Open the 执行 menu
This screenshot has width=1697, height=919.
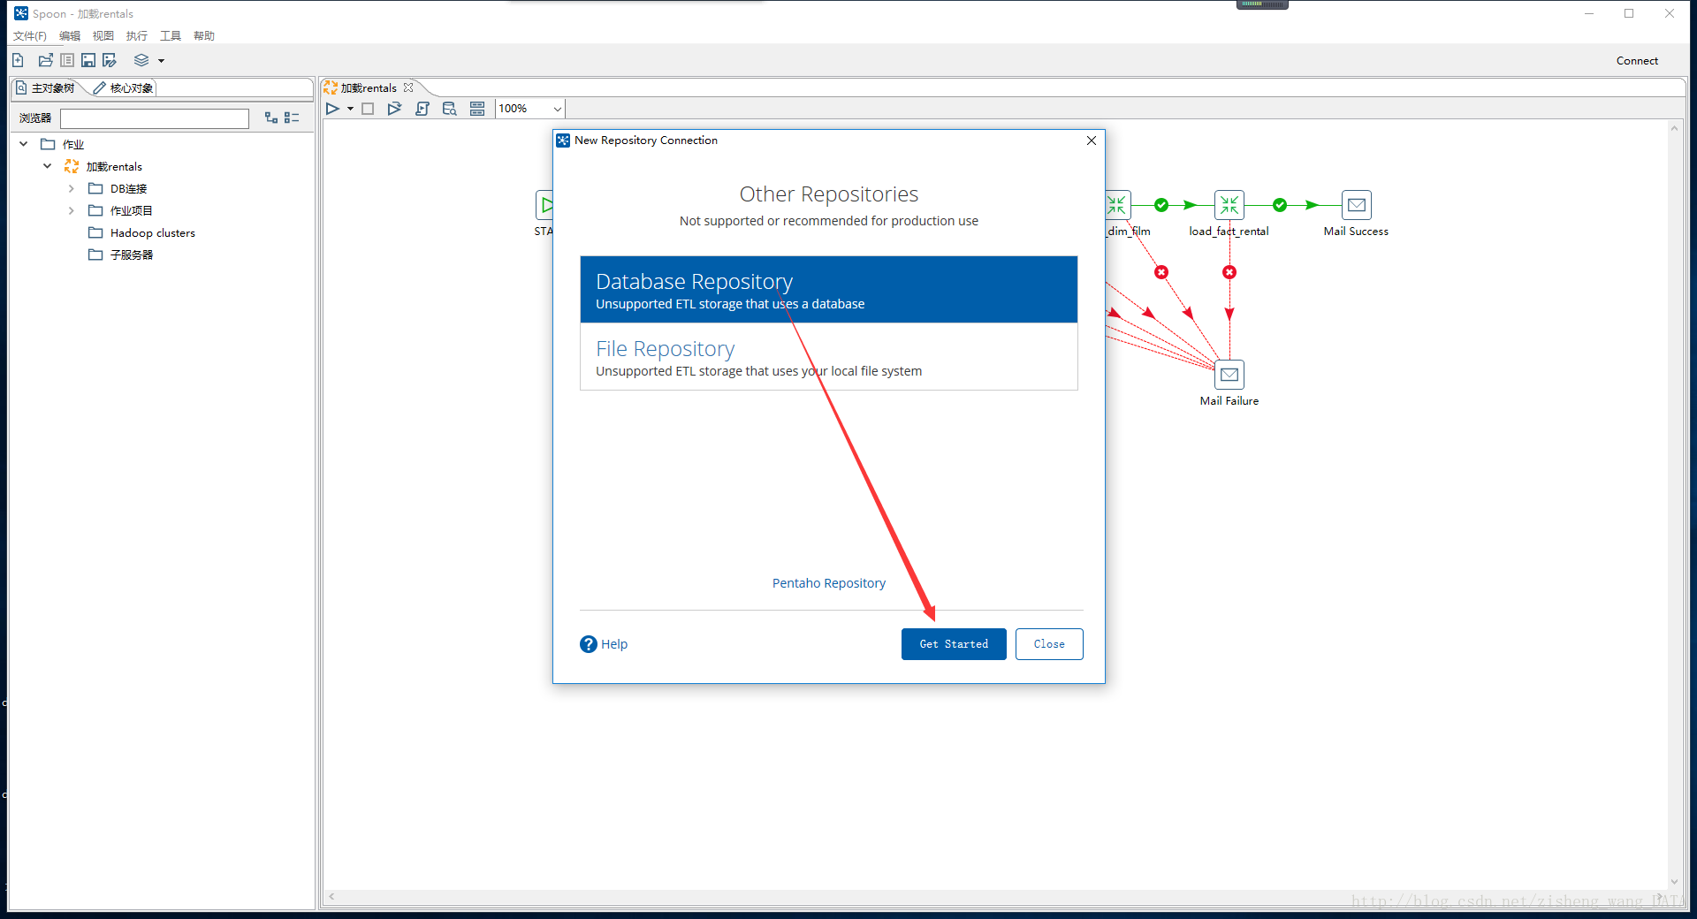click(137, 35)
